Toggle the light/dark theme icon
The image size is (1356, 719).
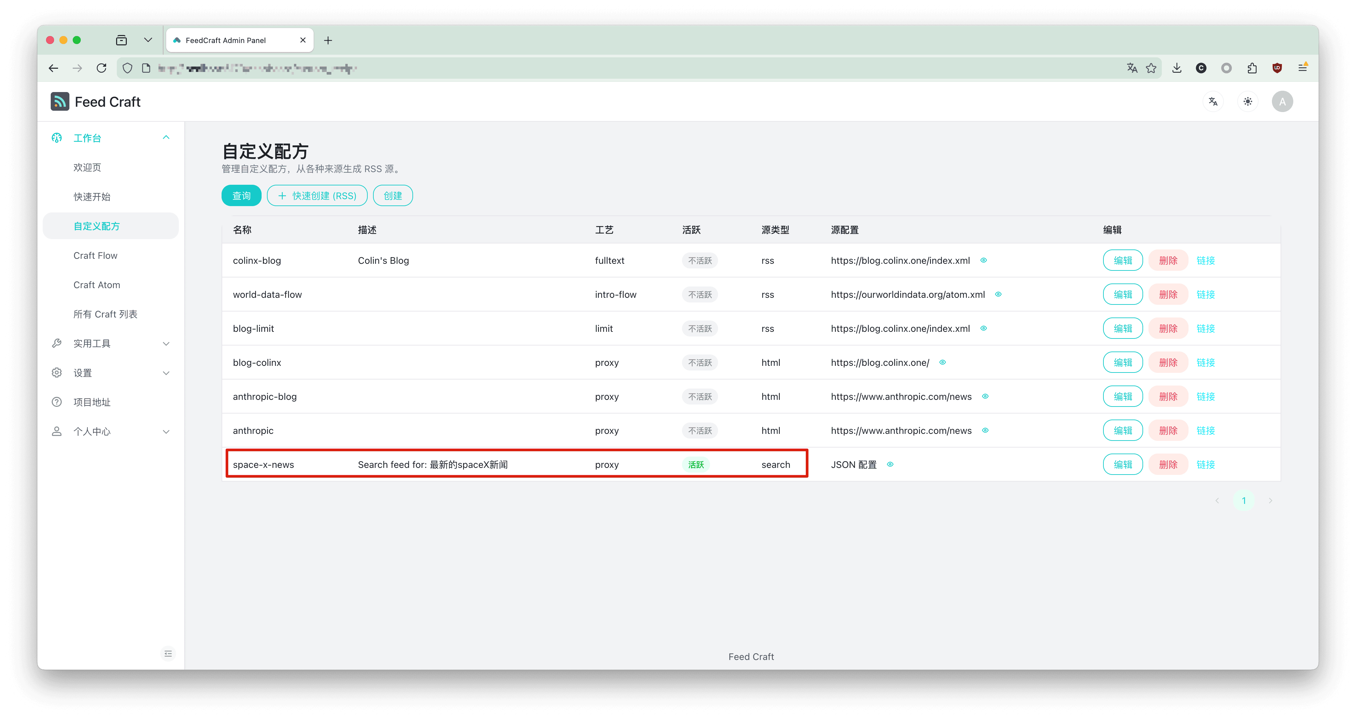1248,101
